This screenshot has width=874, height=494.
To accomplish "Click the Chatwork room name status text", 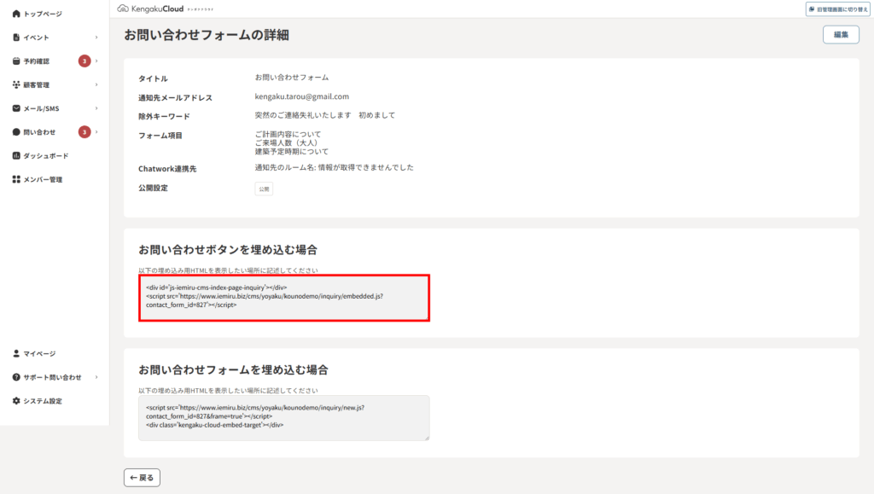I will [335, 167].
